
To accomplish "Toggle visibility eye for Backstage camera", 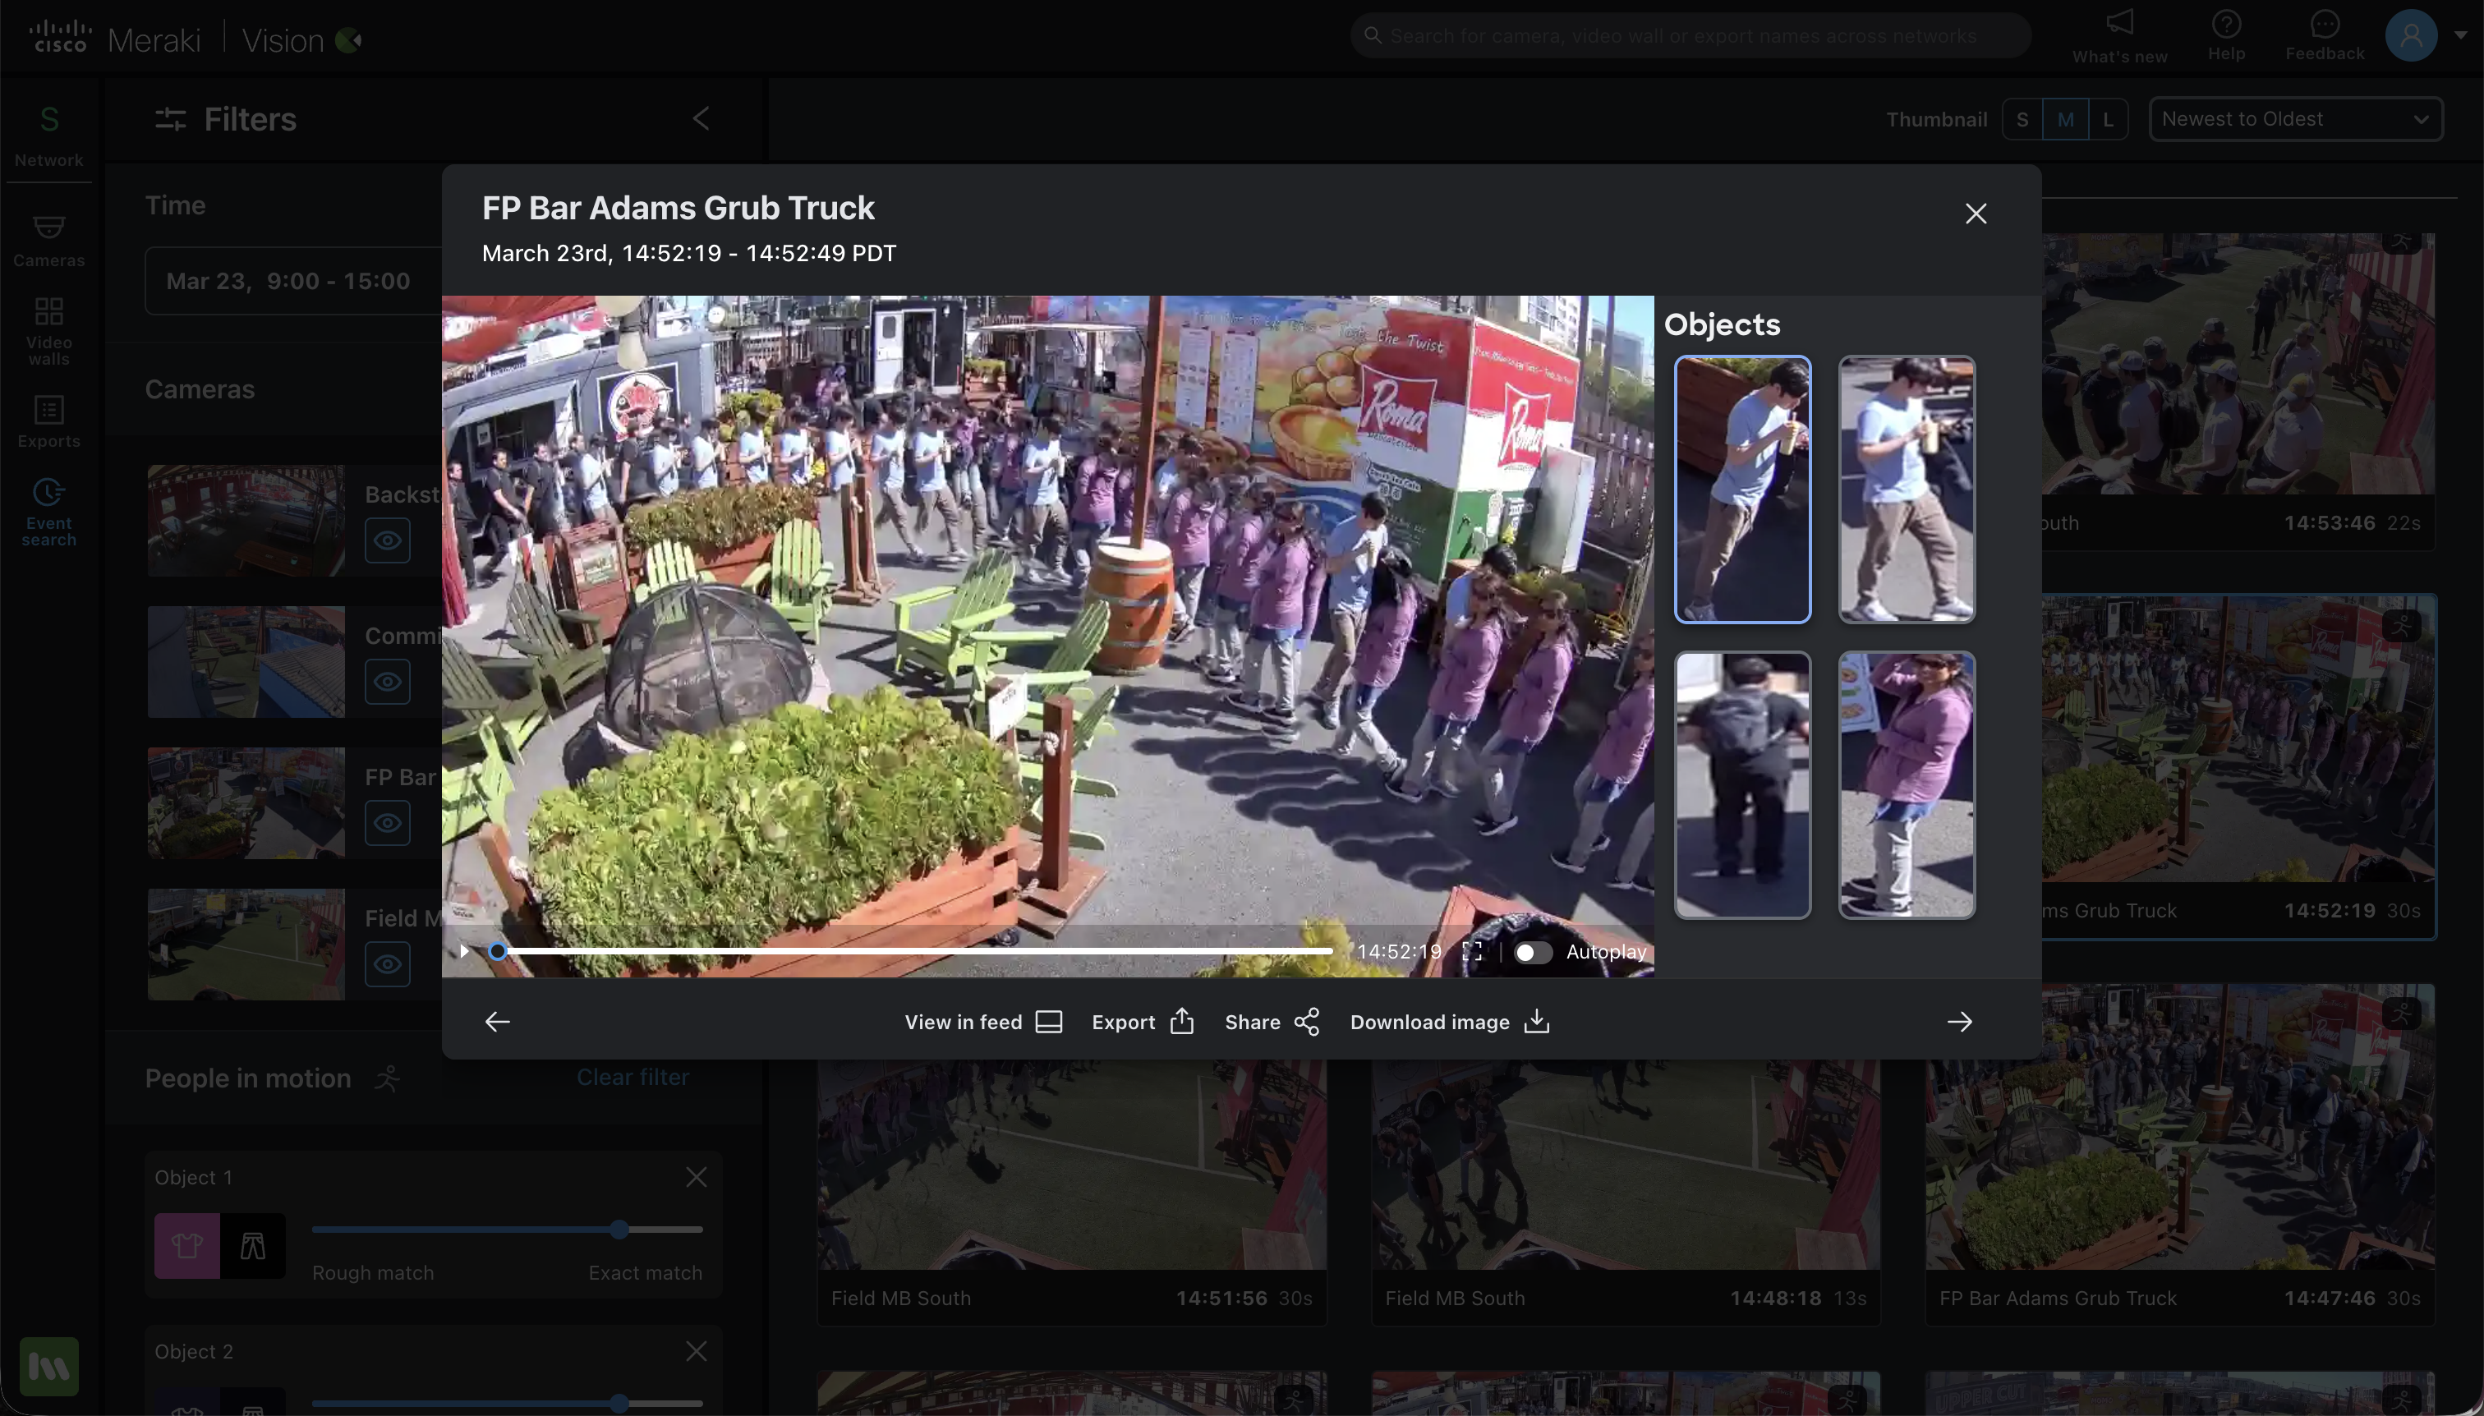I will (x=387, y=540).
